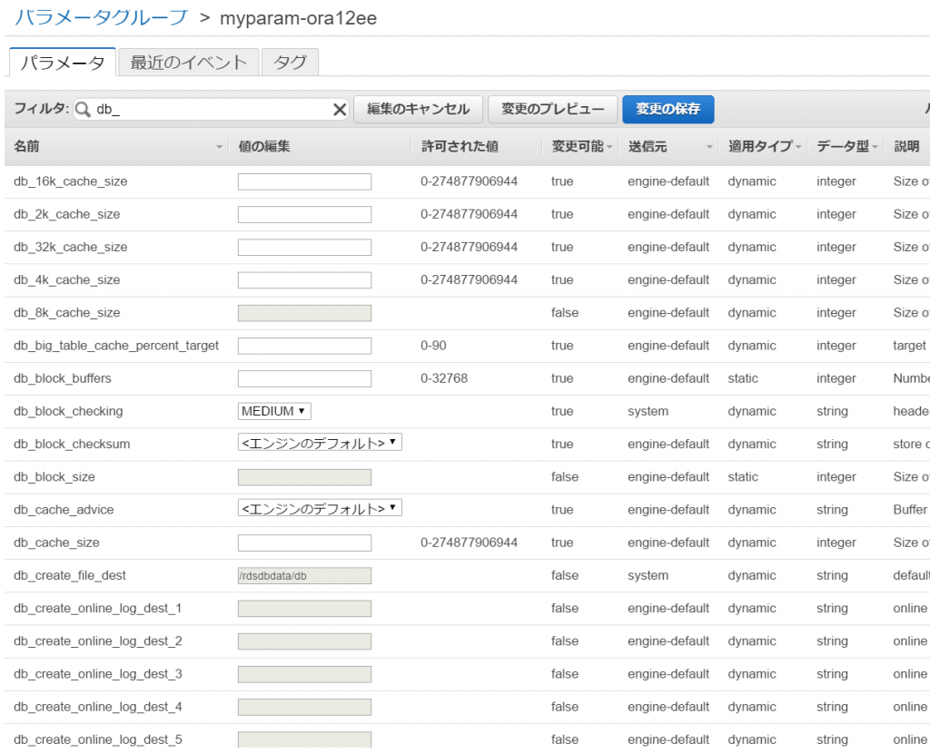This screenshot has height=753, width=930.
Task: Select the db_8k_cache_size parameter name
Action: click(x=67, y=313)
